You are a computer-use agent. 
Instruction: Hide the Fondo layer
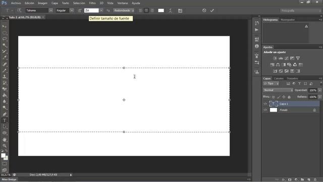[x=265, y=110]
